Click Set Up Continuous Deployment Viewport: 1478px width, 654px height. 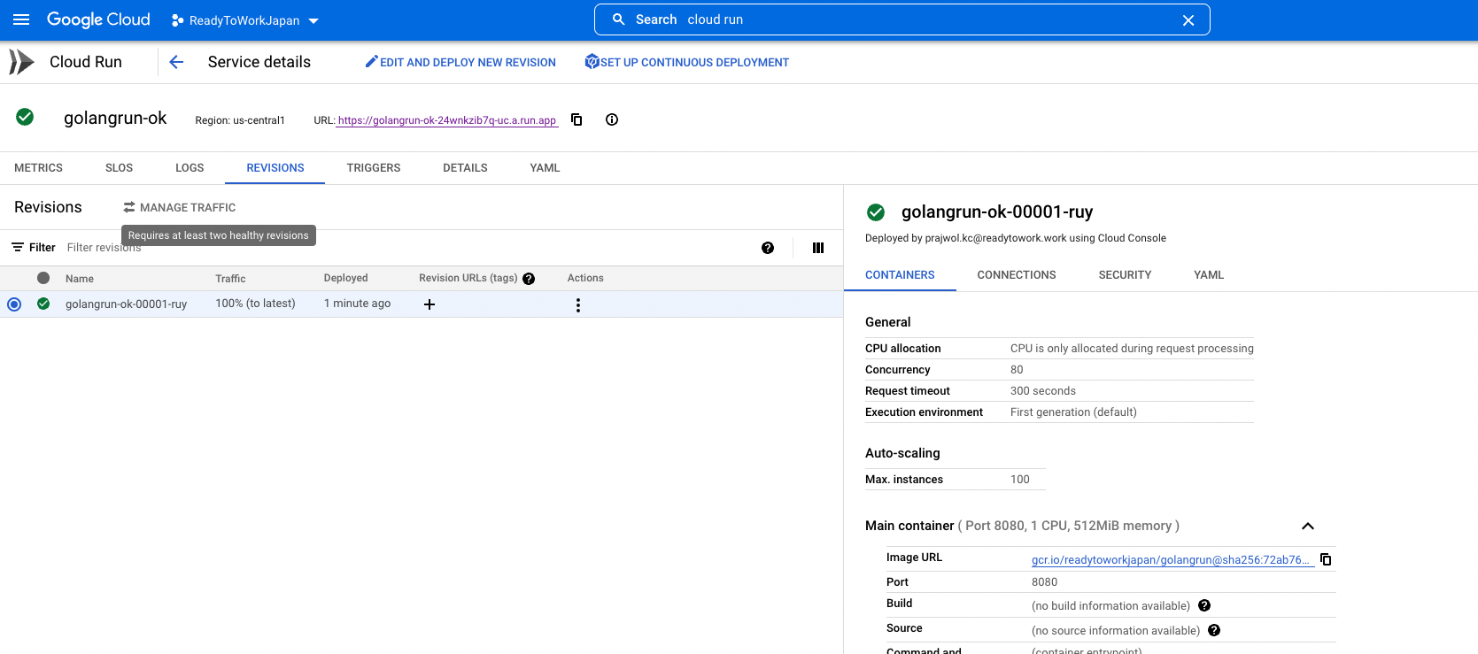click(x=687, y=62)
